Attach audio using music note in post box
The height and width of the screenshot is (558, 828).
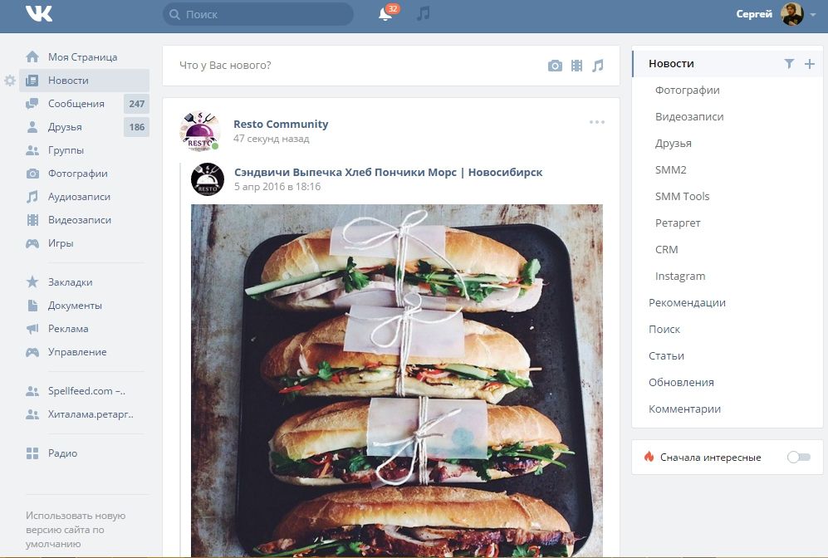598,66
